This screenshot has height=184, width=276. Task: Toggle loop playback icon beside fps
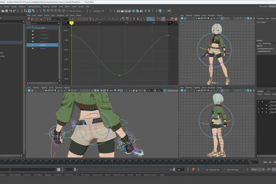(x=269, y=169)
